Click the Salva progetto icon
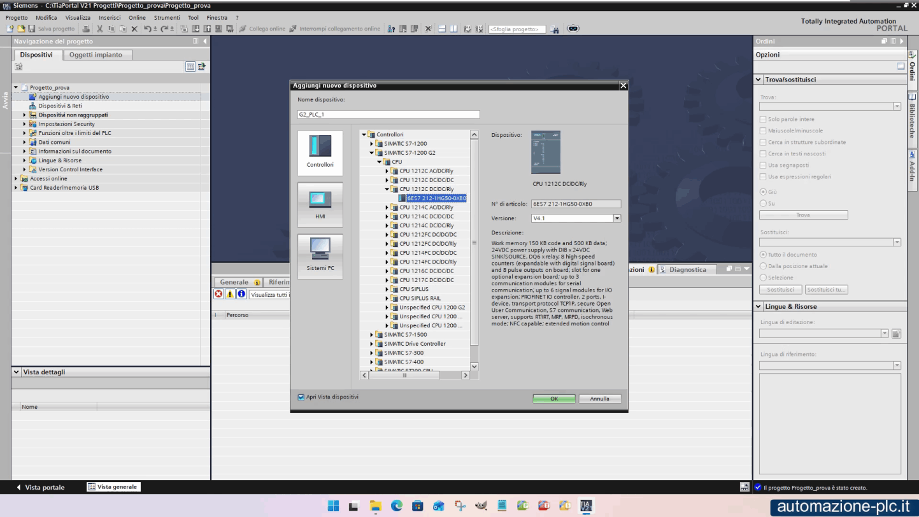This screenshot has height=517, width=919. [x=31, y=29]
